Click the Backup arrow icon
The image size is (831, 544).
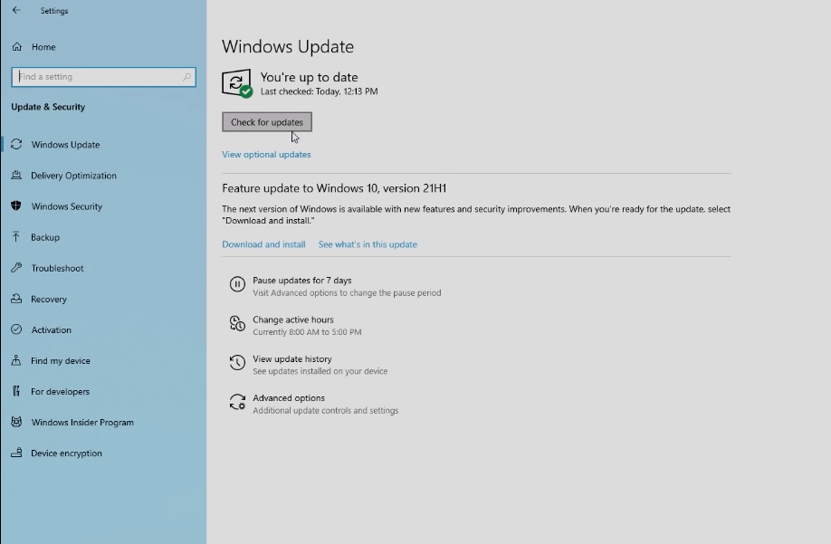coord(16,237)
